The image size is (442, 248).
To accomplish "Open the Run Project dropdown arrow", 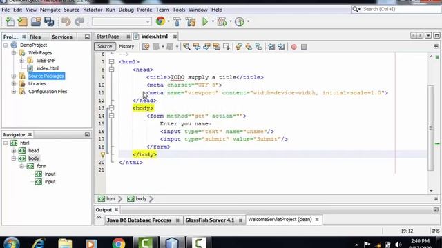I will pyautogui.click(x=213, y=21).
